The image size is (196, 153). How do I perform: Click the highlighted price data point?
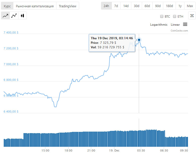[139, 40]
